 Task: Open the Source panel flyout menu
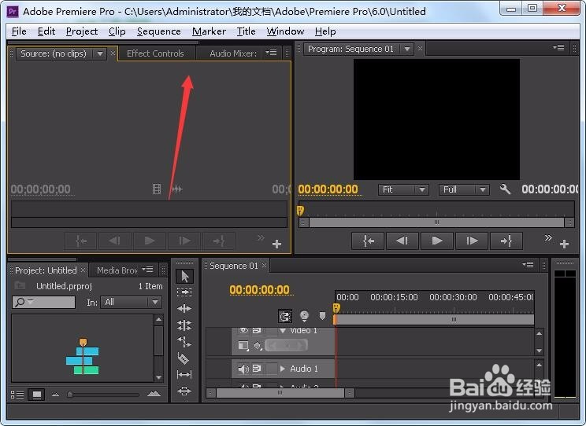click(x=271, y=52)
